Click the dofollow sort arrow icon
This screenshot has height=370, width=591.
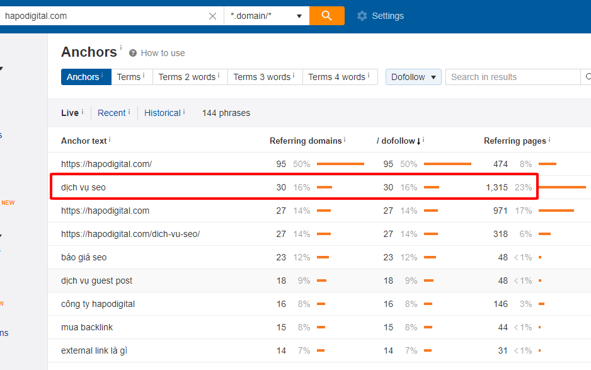418,141
